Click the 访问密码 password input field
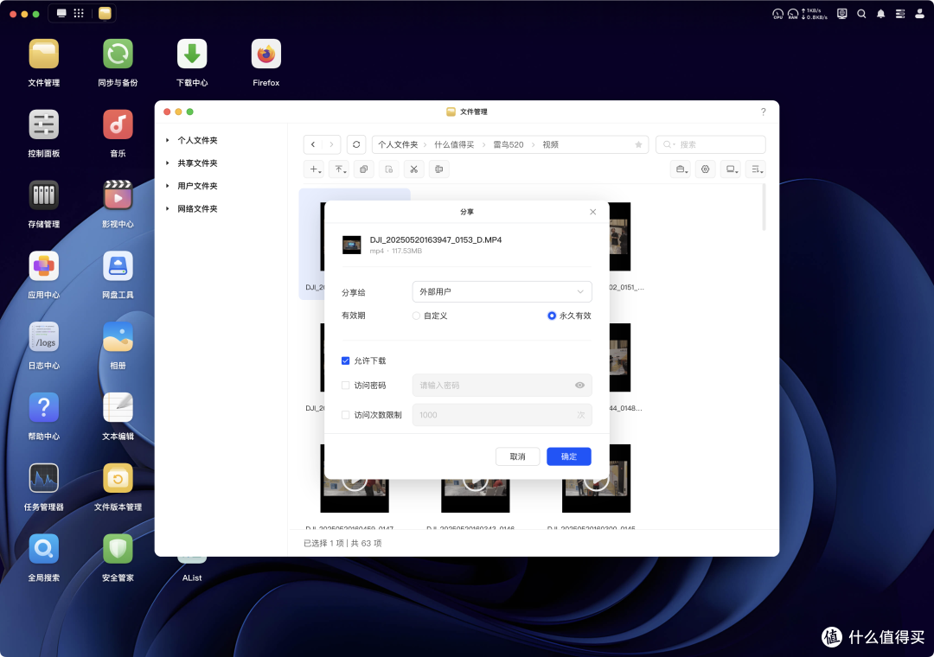 [502, 386]
